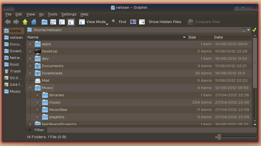Go back with the left arrow icon

tap(8, 22)
